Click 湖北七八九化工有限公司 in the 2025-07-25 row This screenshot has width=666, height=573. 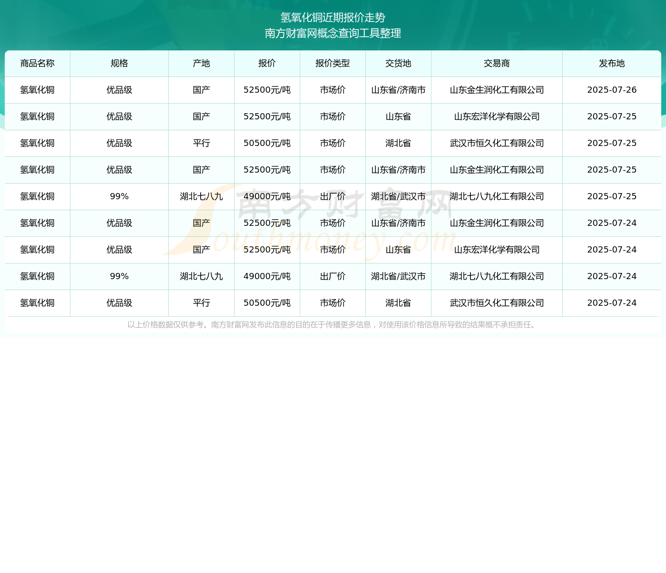pos(497,196)
